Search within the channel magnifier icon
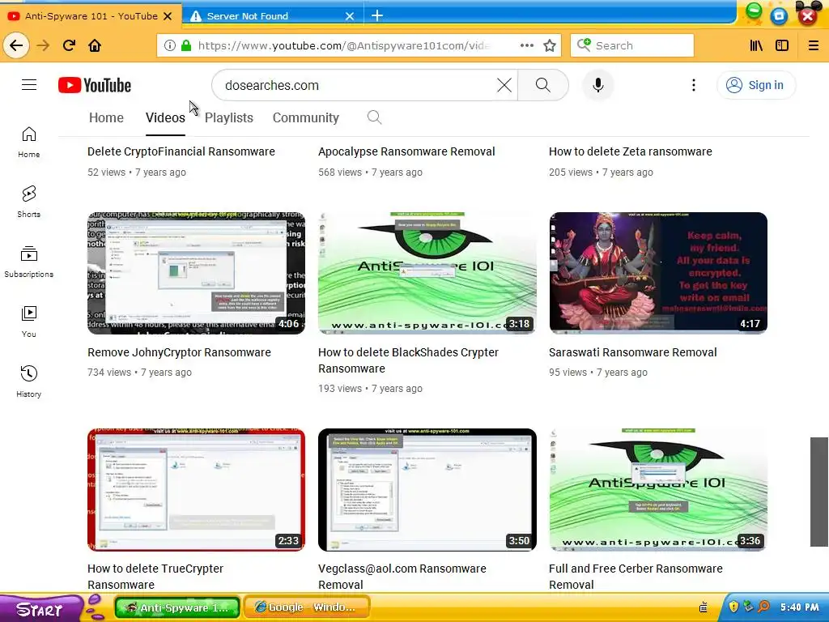This screenshot has width=829, height=622. (374, 117)
